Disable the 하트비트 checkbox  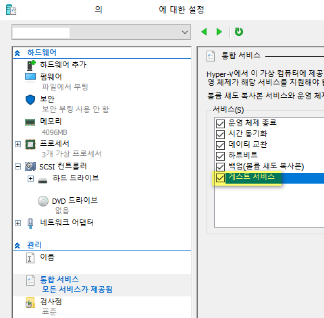tap(220, 156)
